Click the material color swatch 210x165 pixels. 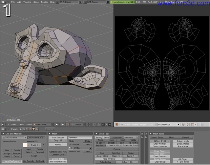(25, 145)
